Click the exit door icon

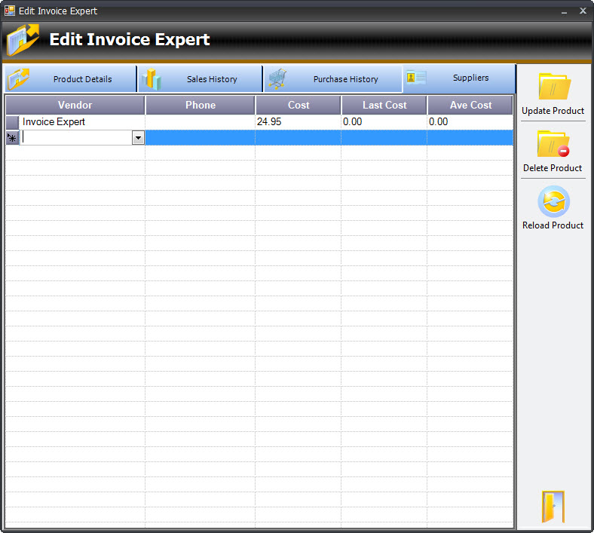[553, 507]
